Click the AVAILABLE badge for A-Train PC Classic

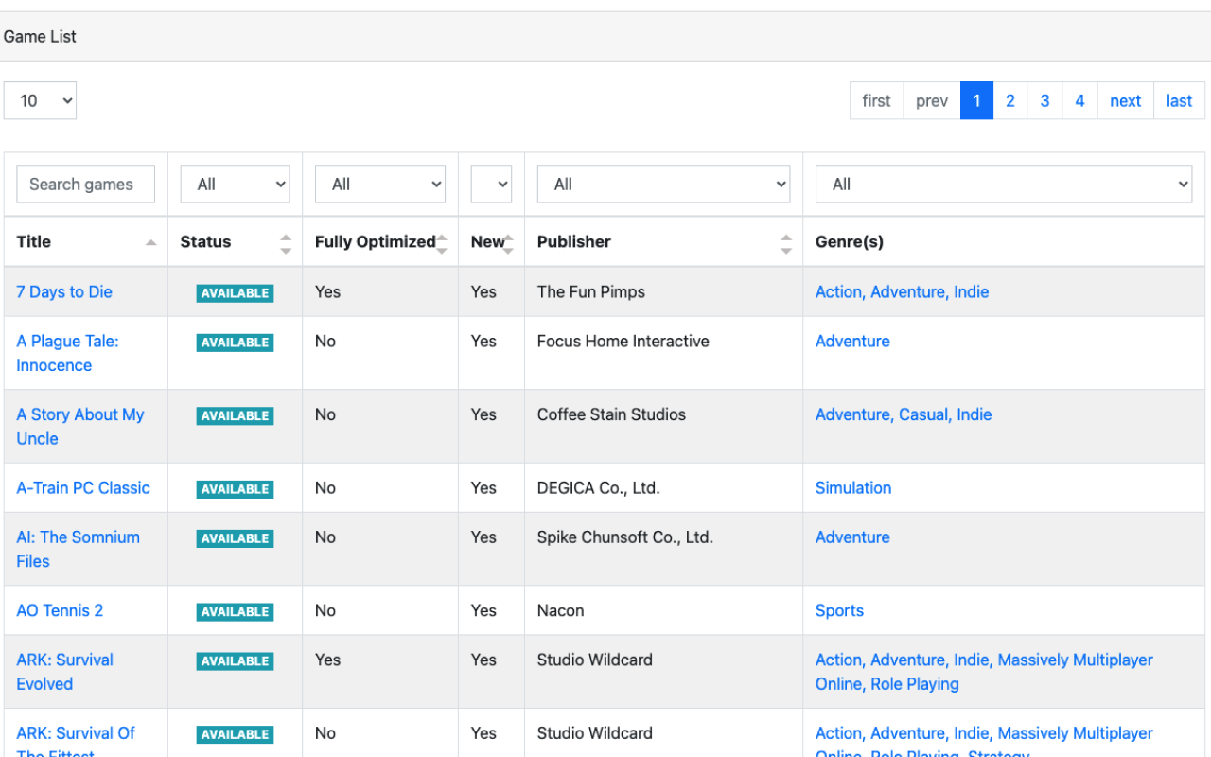pos(235,489)
